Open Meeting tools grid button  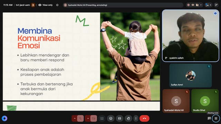point(216,118)
